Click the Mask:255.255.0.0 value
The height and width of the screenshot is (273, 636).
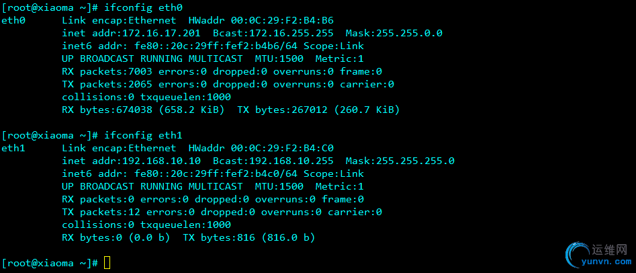tap(394, 33)
